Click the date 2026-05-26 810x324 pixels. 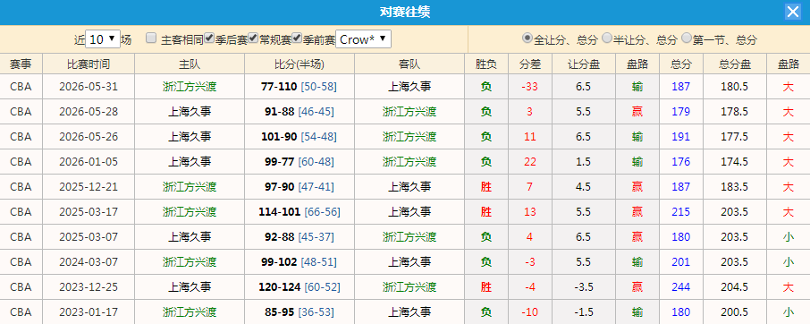tap(89, 136)
